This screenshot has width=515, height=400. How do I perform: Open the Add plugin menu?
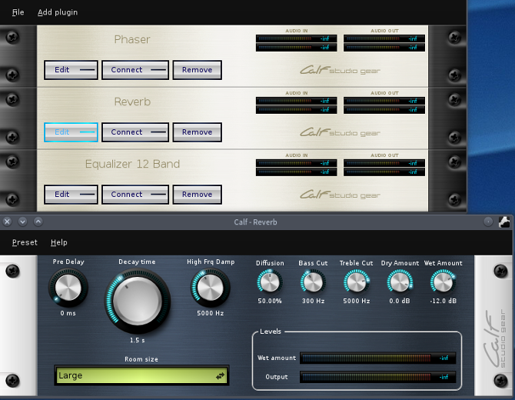pyautogui.click(x=58, y=12)
